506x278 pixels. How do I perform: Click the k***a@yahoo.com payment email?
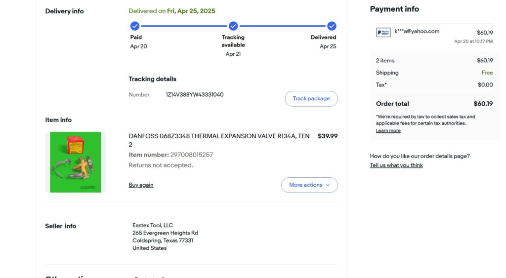(417, 31)
